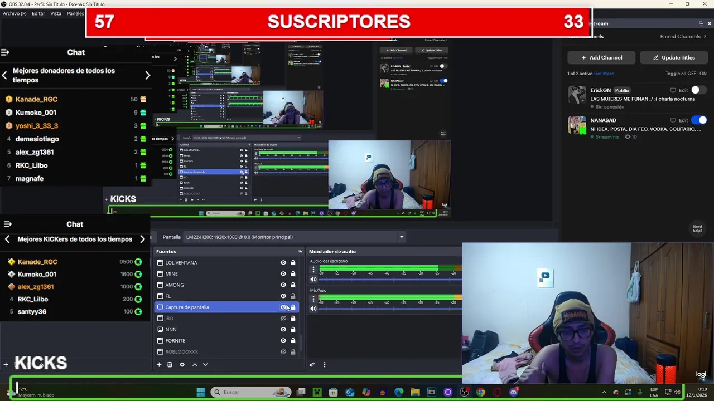Open the lower Chat panel hamburger menu

tap(8, 224)
